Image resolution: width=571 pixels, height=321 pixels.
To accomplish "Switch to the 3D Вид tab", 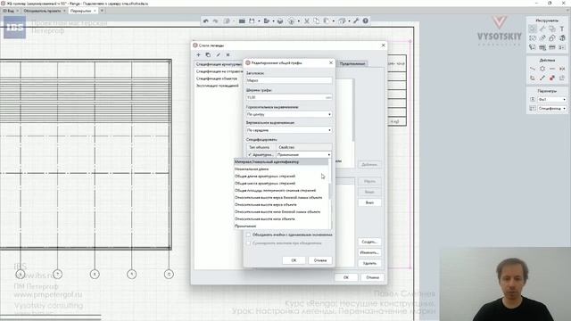I will [x=10, y=11].
